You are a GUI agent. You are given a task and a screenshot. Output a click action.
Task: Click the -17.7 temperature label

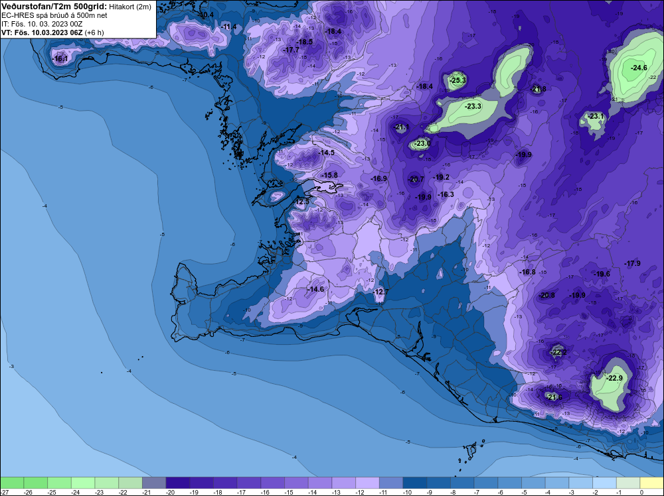tap(291, 50)
